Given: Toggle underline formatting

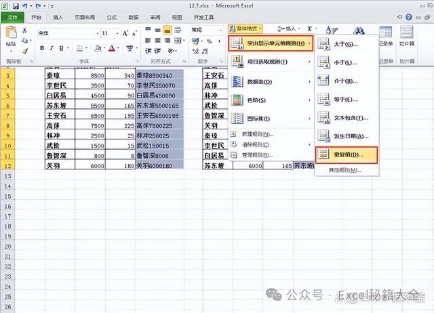Looking at the screenshot, I should pyautogui.click(x=61, y=48).
